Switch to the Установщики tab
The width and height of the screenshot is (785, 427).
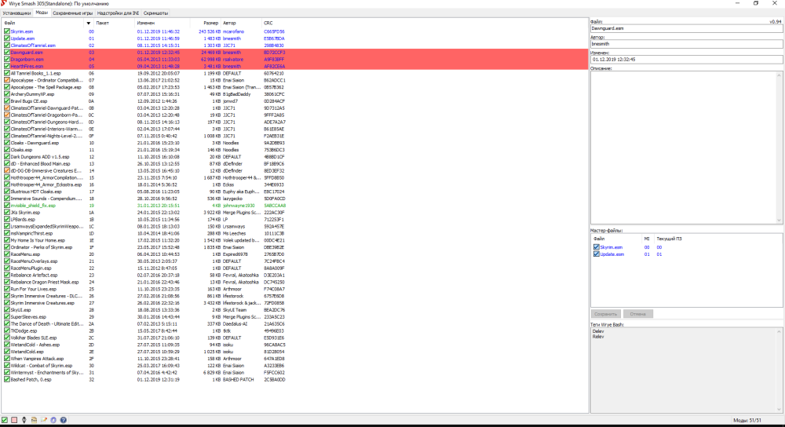click(16, 13)
